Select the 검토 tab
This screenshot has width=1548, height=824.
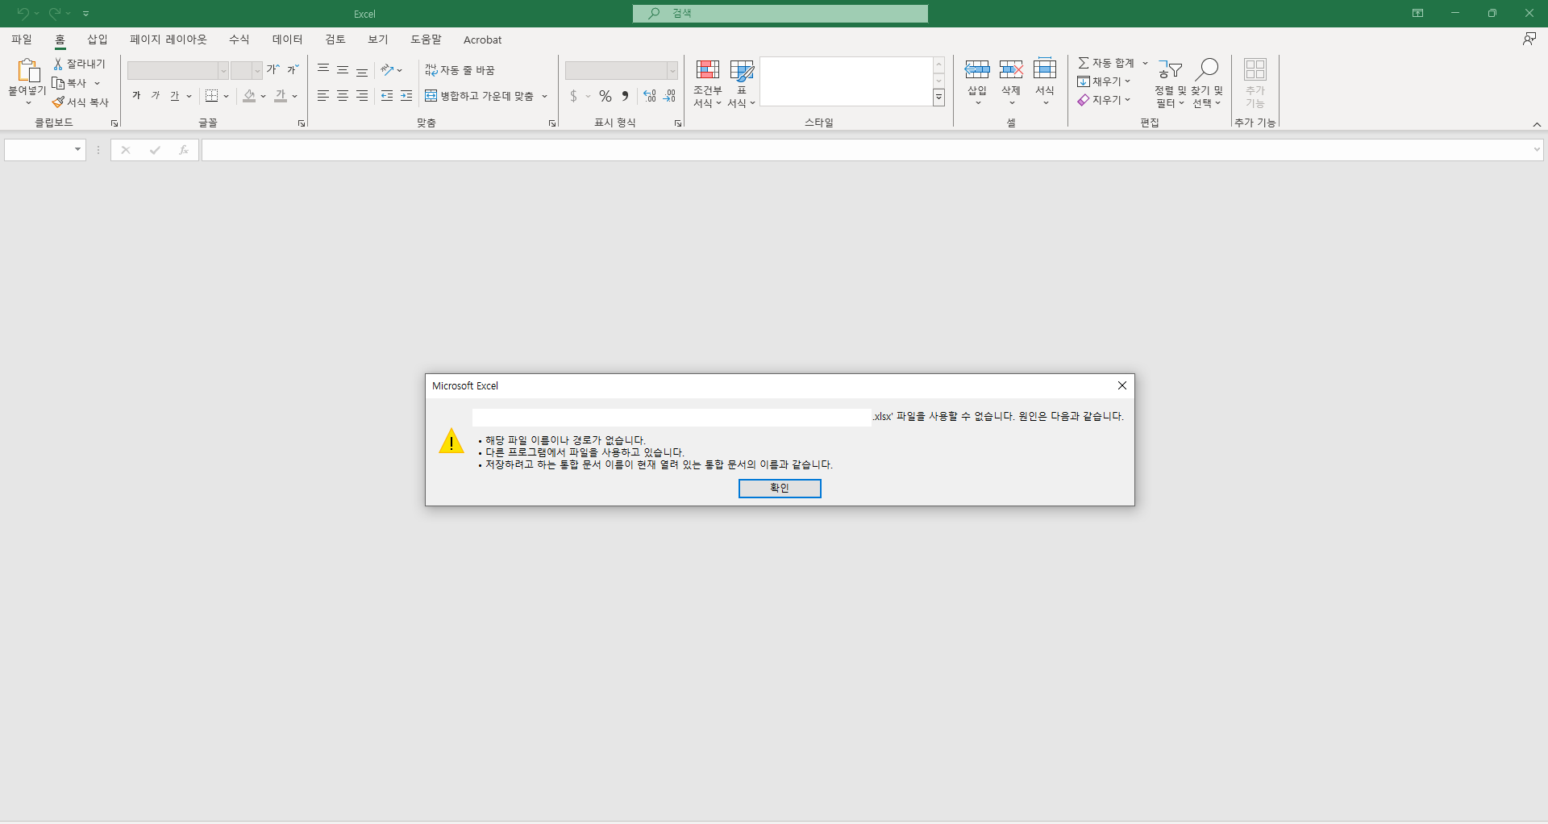335,40
